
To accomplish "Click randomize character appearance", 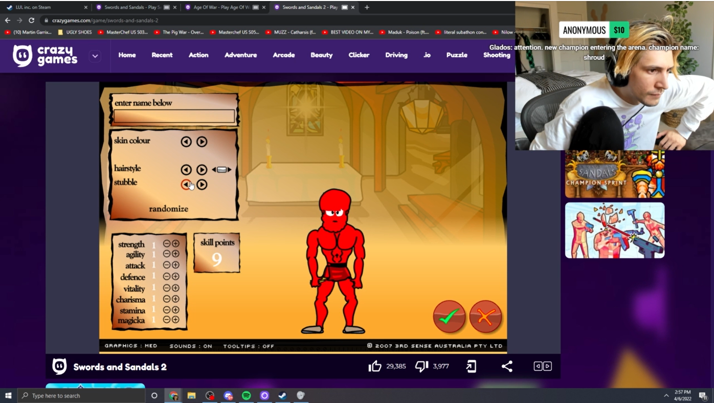I will click(169, 209).
